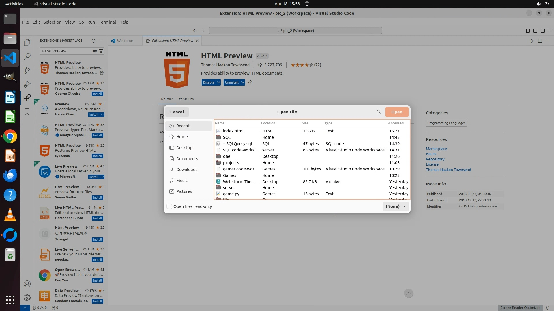Click the Size column header
This screenshot has height=311, width=554.
coord(305,123)
